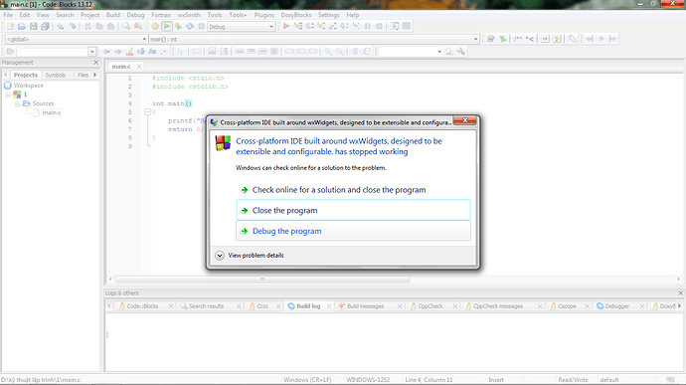The height and width of the screenshot is (385, 686).
Task: Switch to the Build messages tab
Action: pyautogui.click(x=365, y=306)
